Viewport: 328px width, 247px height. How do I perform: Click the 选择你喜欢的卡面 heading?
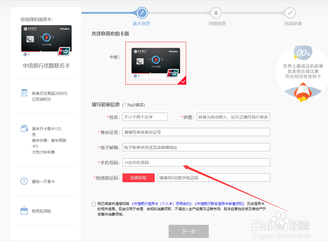click(110, 34)
